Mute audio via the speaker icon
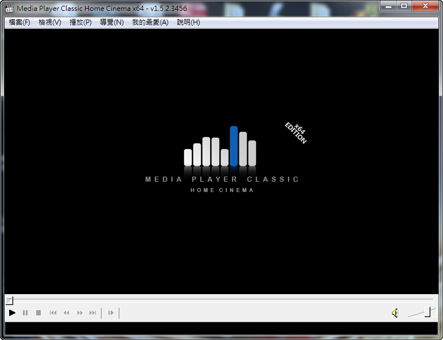443x340 pixels. click(395, 313)
